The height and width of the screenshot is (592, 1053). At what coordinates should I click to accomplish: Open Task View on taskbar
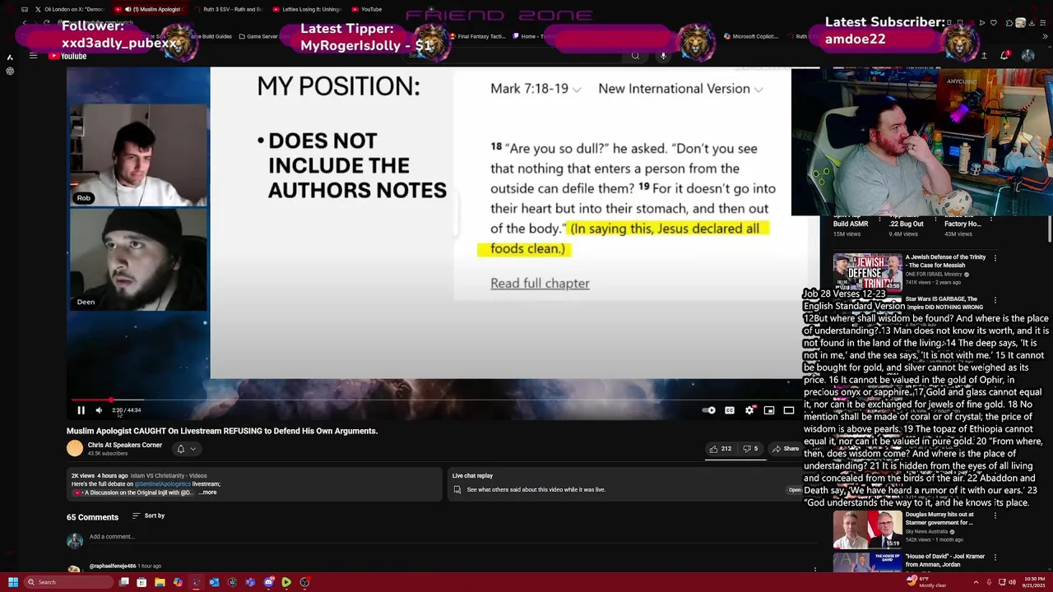click(124, 582)
